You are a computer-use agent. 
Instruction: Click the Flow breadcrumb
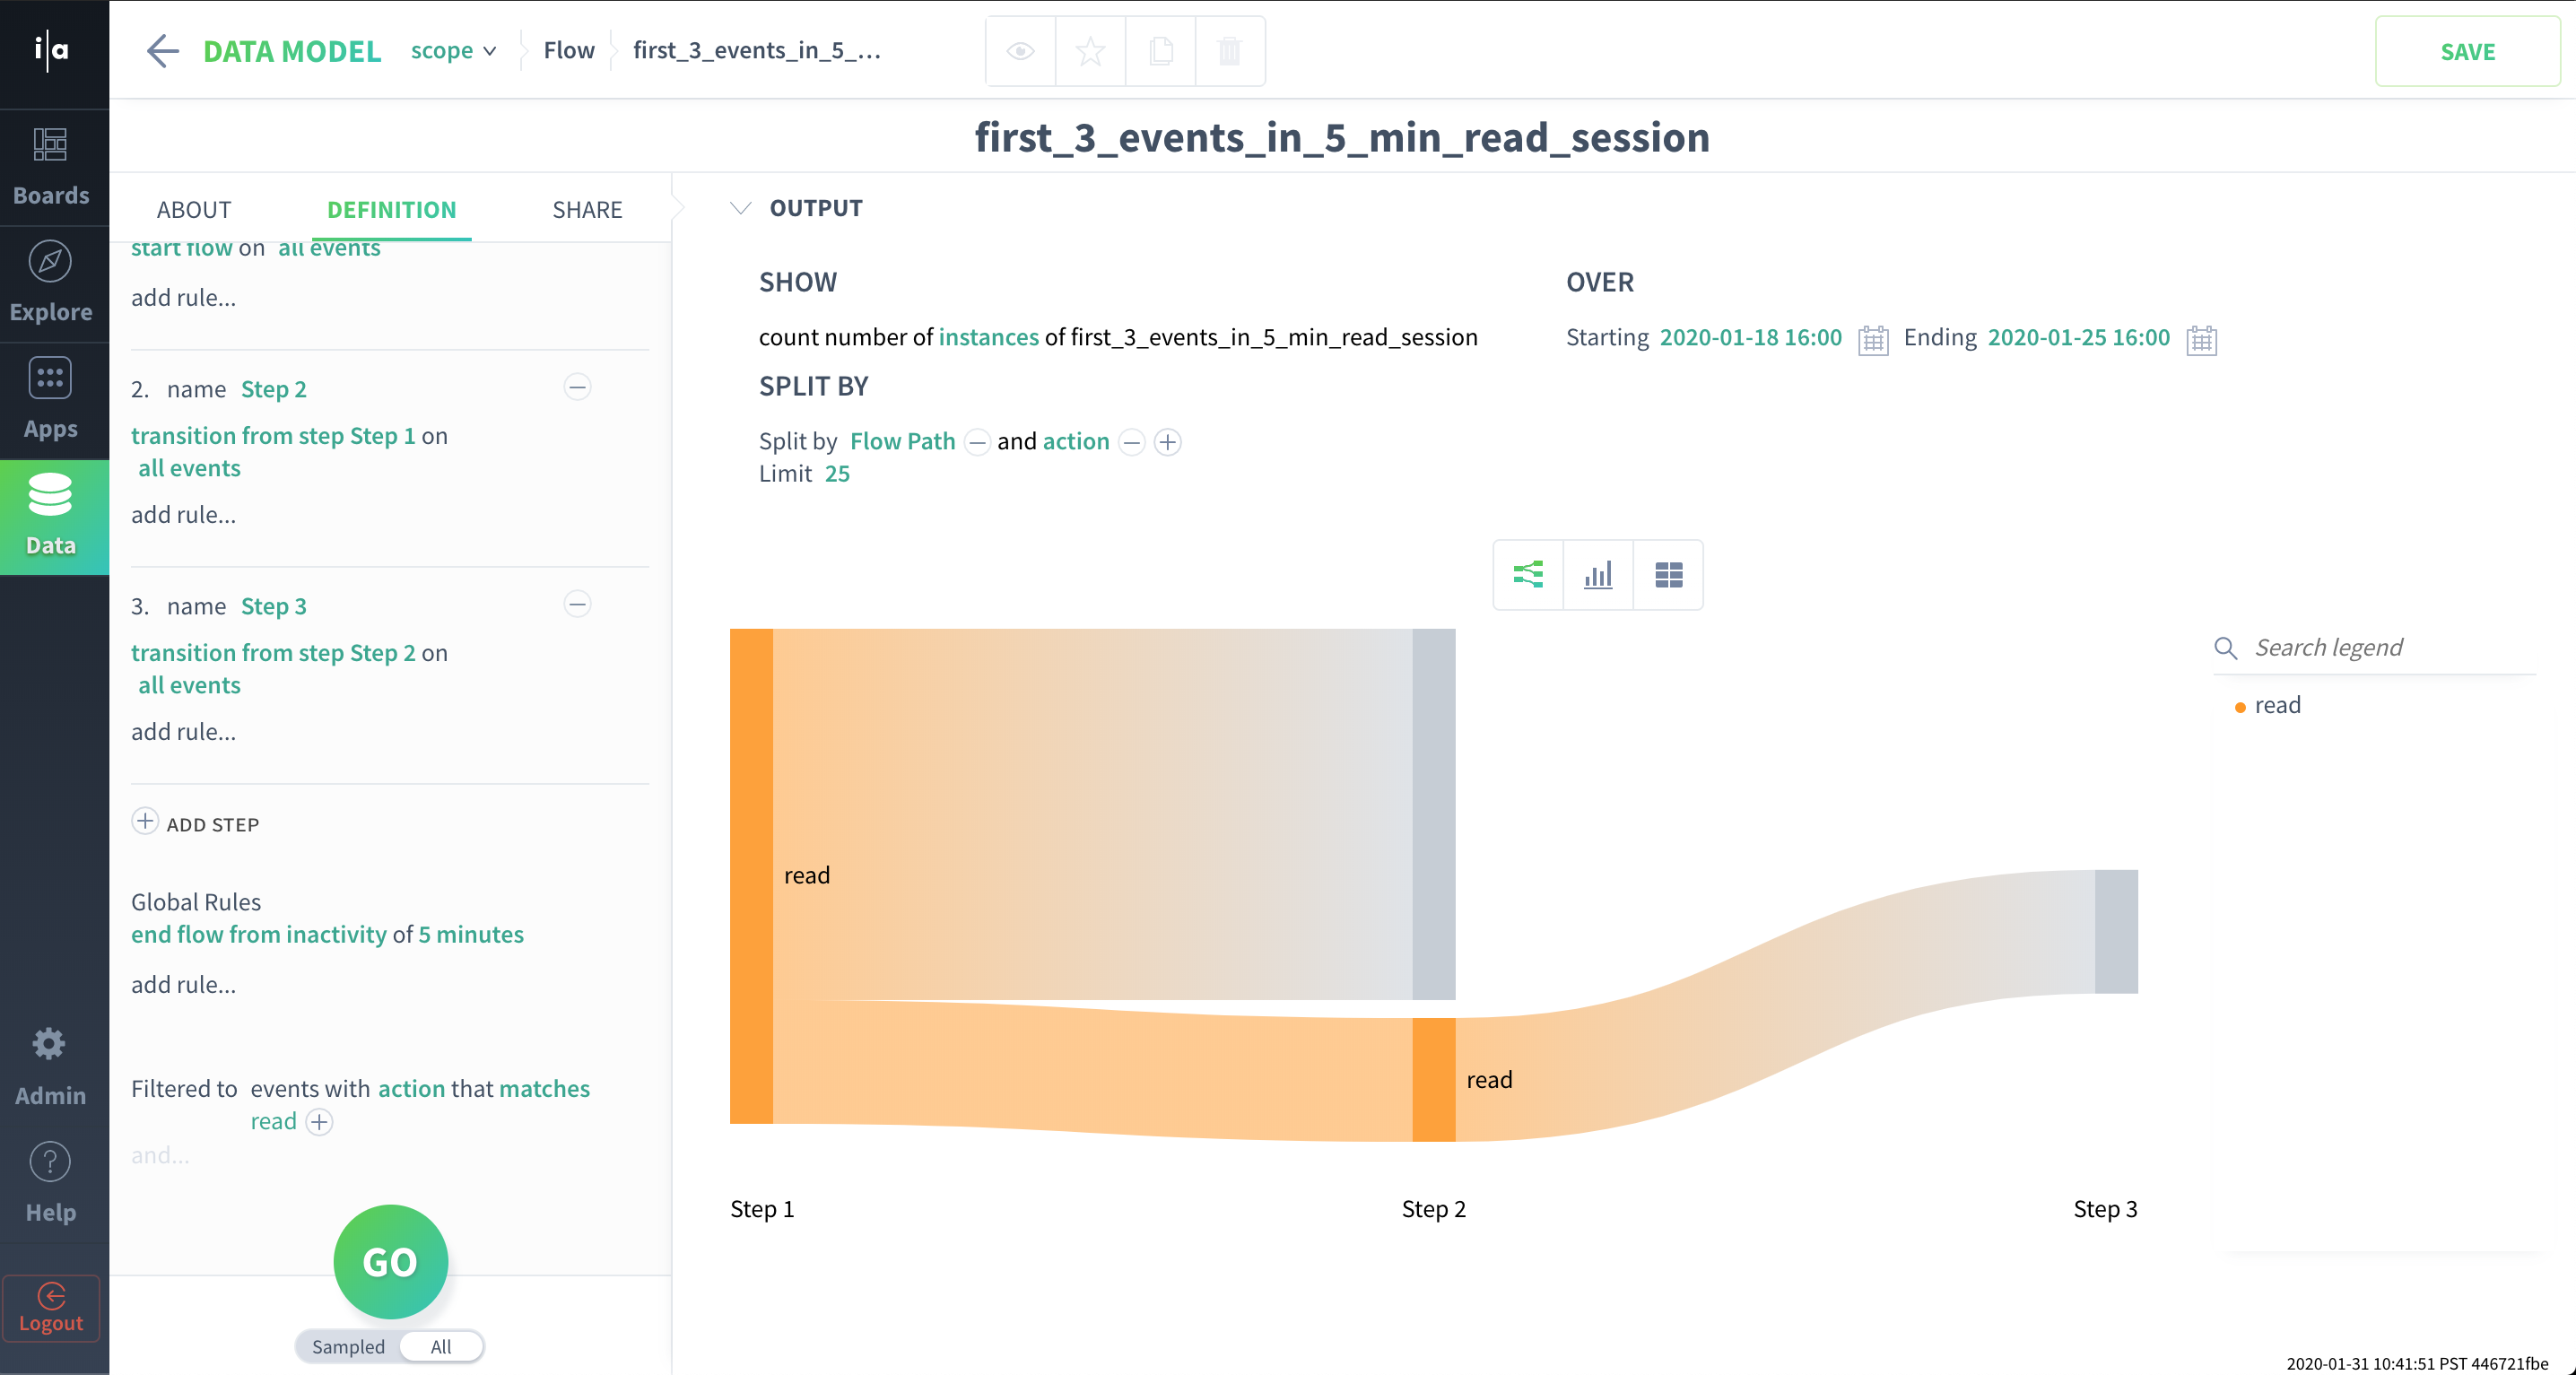click(x=569, y=50)
